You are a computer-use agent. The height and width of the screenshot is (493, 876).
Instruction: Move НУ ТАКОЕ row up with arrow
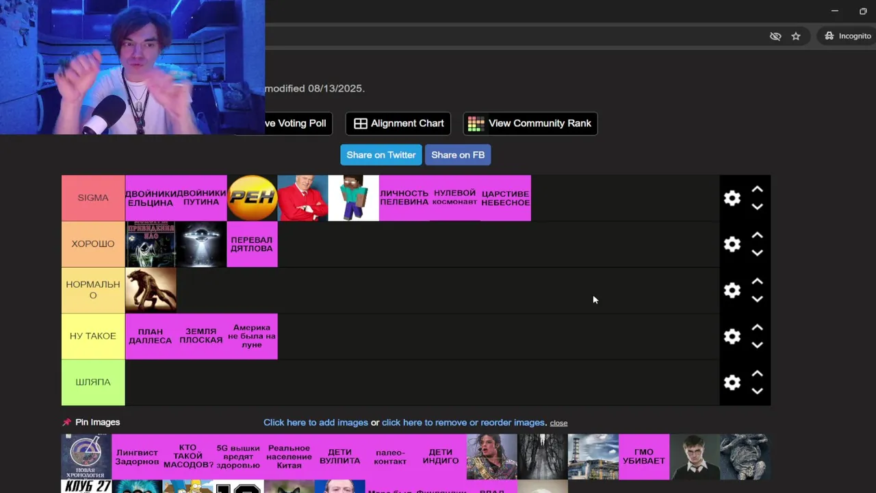coord(757,327)
